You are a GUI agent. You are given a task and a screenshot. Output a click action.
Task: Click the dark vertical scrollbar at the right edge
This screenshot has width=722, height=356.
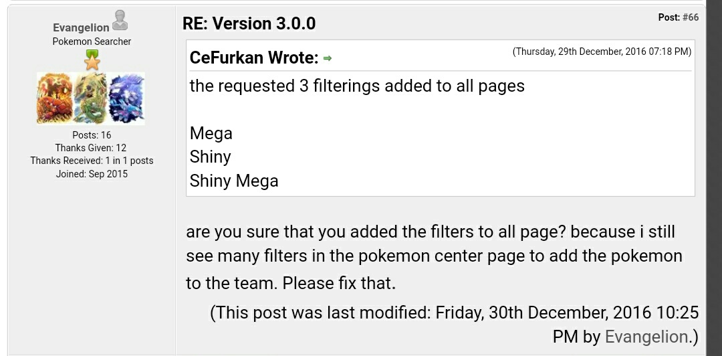[713, 178]
